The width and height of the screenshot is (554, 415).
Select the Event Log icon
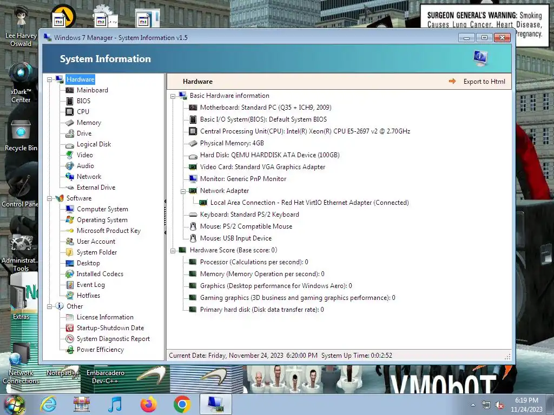70,285
